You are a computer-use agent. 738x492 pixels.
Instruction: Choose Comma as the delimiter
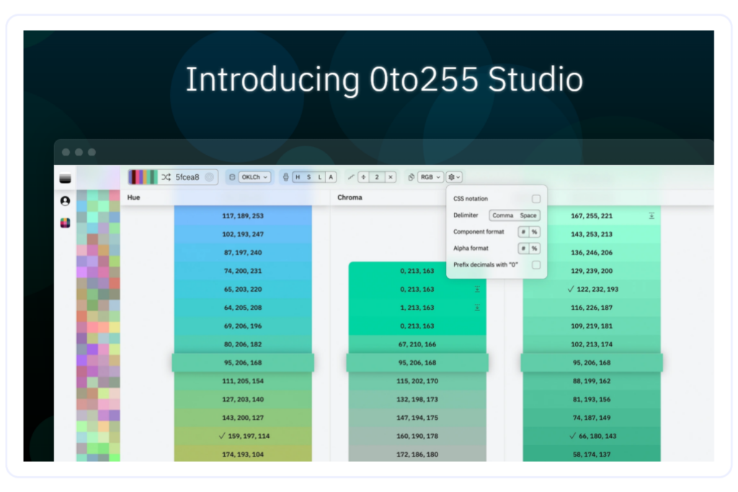coord(502,215)
